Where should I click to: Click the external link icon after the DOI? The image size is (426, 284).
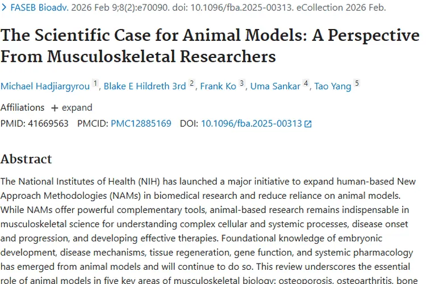coord(308,124)
